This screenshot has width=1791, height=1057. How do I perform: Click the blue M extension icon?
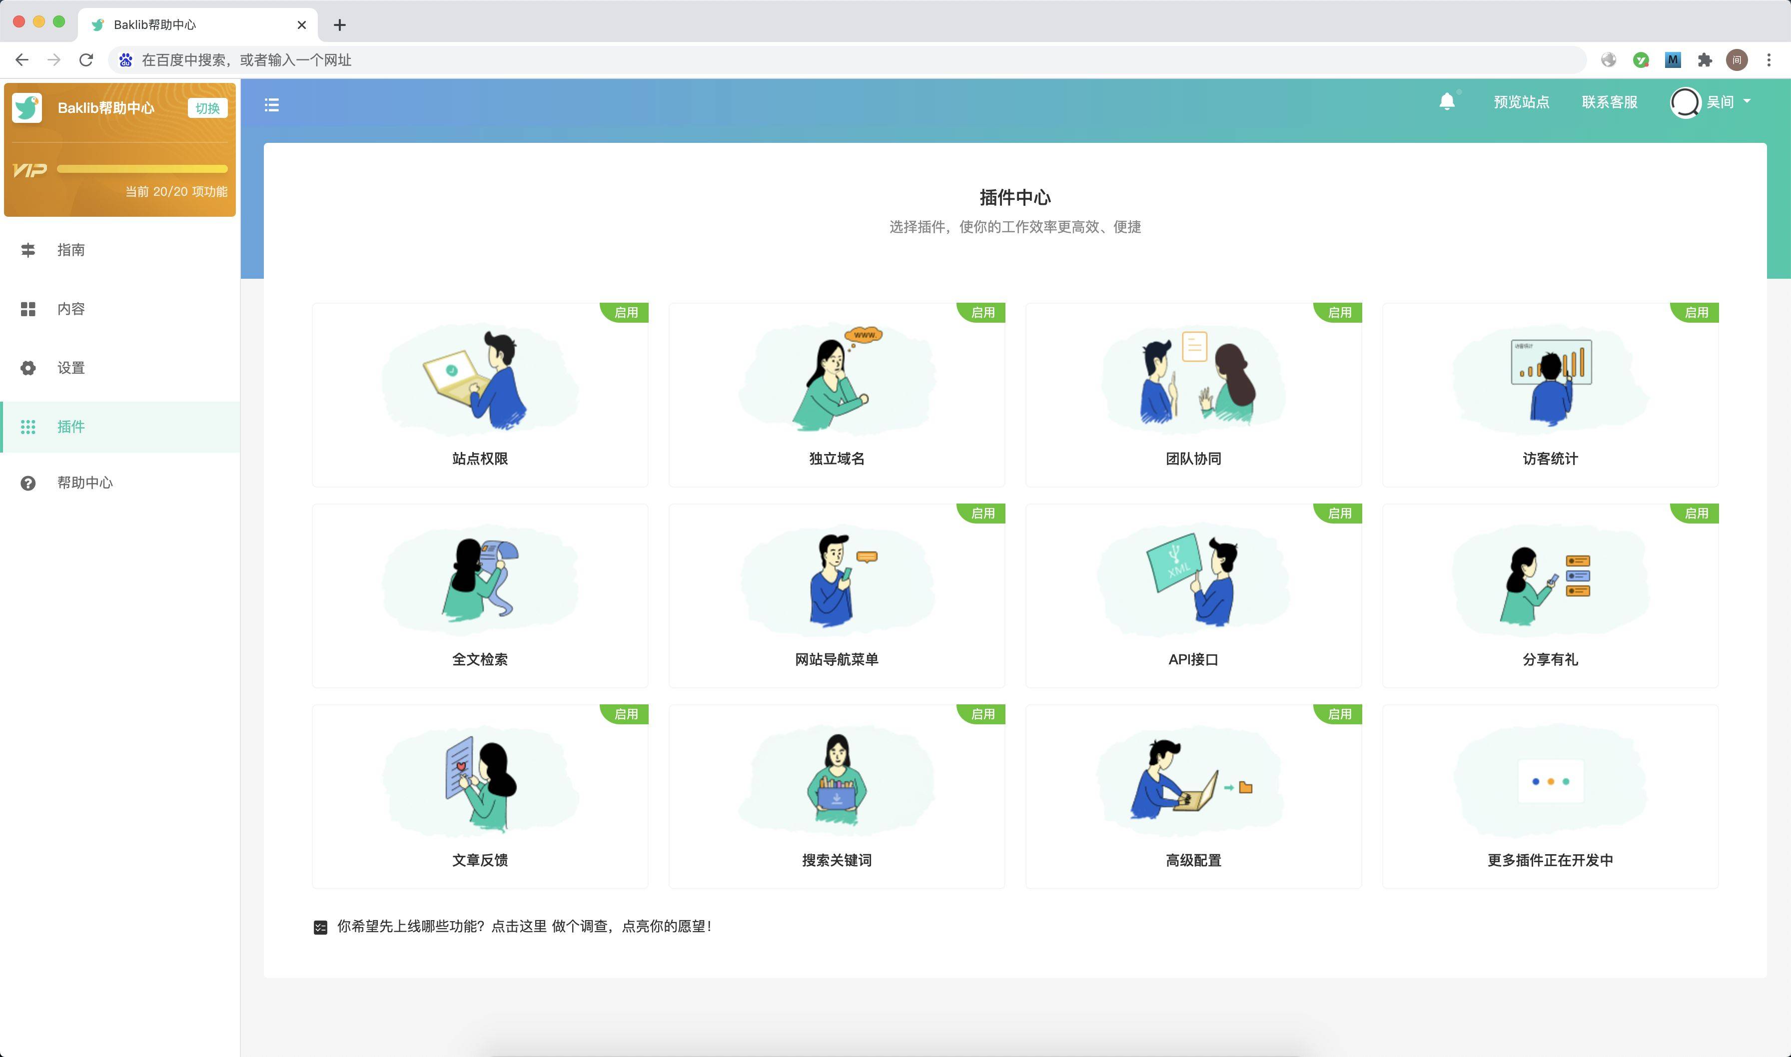(1673, 60)
